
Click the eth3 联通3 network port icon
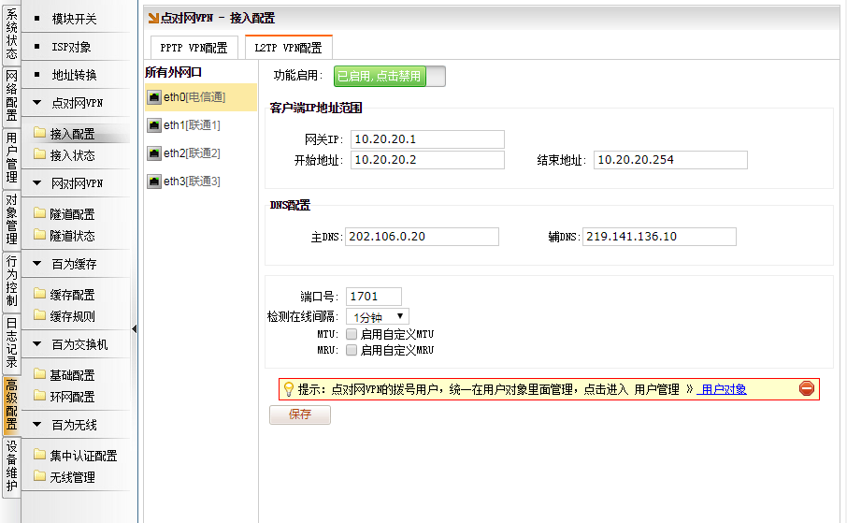click(x=154, y=182)
